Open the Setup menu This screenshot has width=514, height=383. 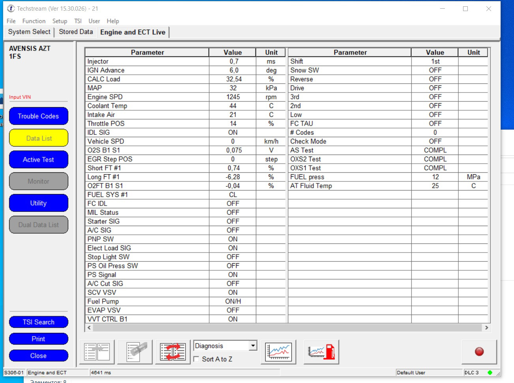click(x=60, y=21)
